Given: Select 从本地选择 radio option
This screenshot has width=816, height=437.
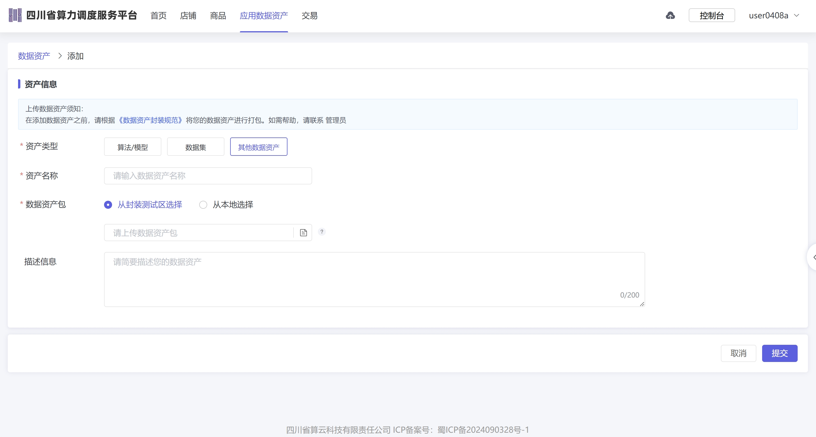Looking at the screenshot, I should 226,204.
